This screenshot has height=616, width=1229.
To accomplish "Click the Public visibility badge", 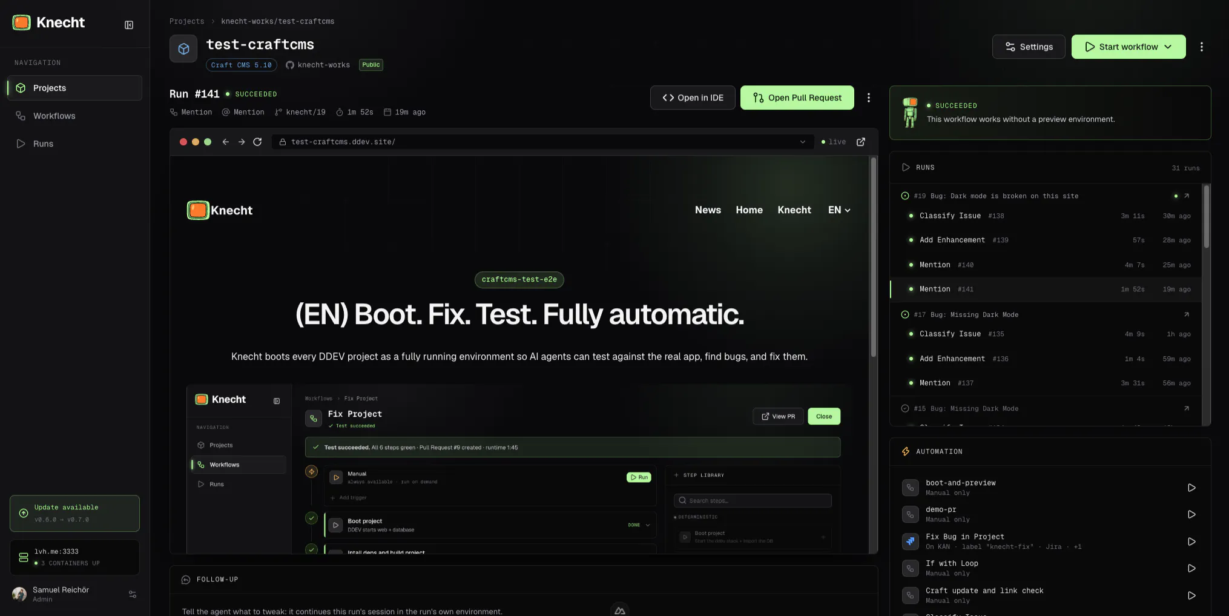I will click(371, 65).
